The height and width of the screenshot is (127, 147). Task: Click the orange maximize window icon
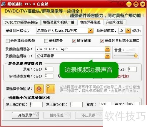(136, 4)
